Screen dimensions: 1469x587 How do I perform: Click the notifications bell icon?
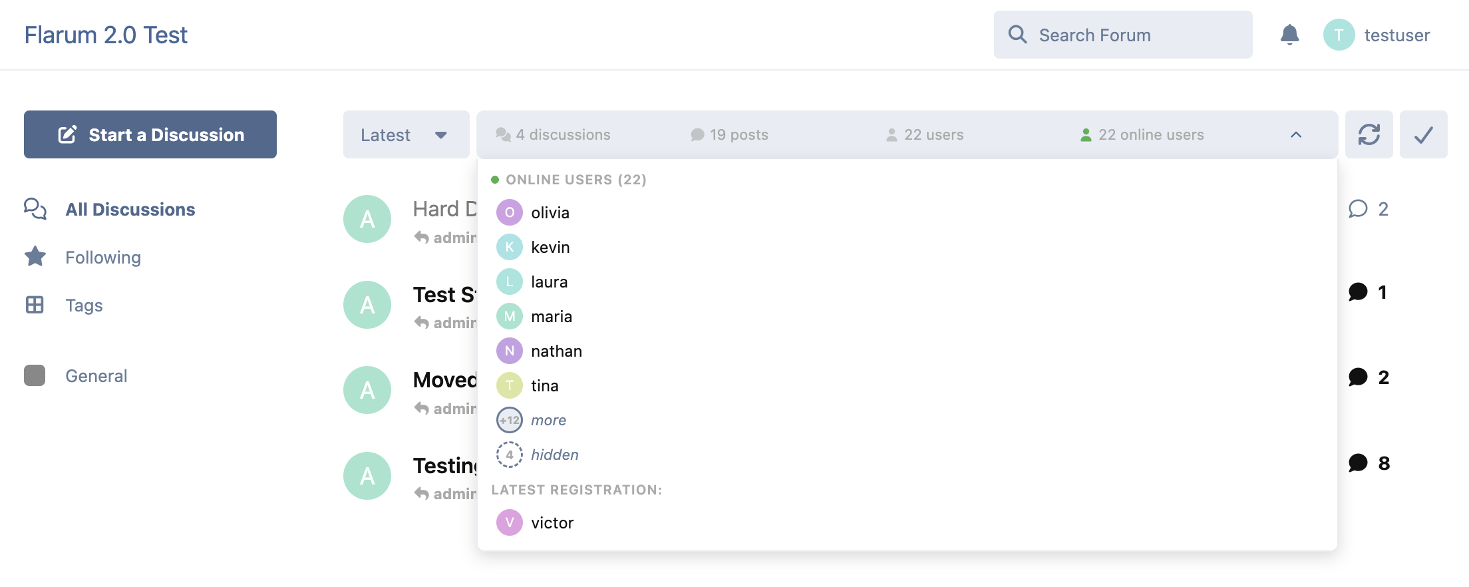coord(1289,35)
